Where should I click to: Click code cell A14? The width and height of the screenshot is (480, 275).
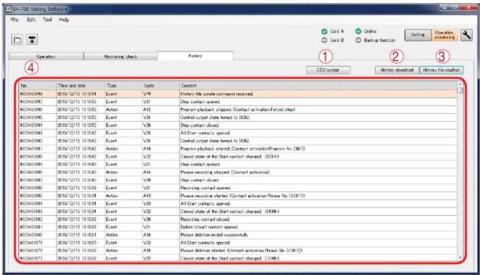coord(161,172)
